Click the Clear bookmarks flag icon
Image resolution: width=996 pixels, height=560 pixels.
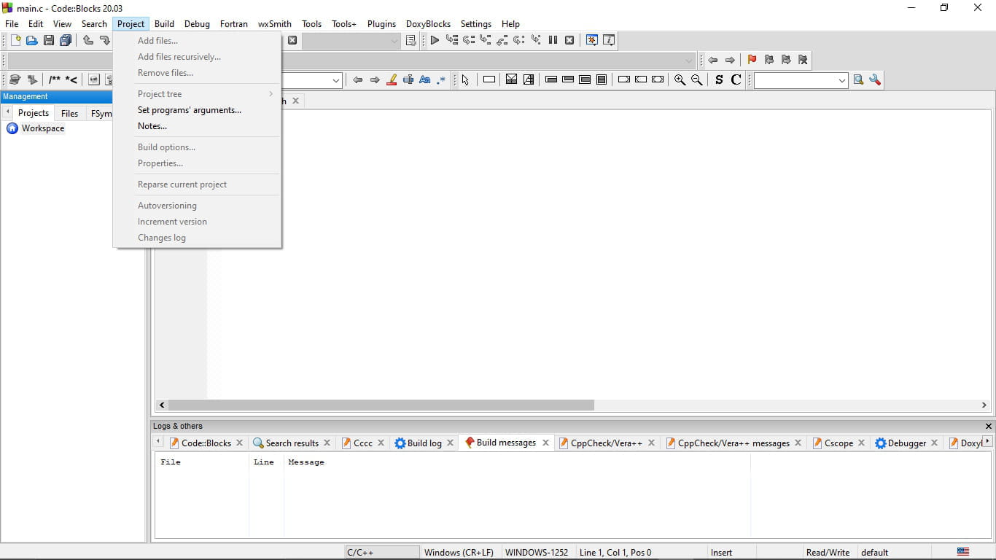pyautogui.click(x=803, y=60)
